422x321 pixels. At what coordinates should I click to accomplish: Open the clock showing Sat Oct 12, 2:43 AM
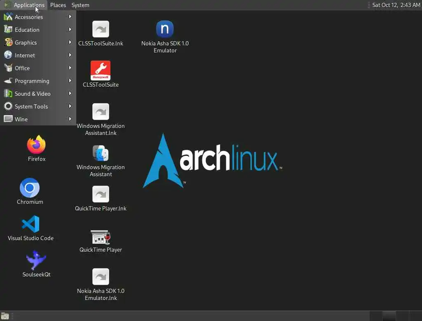(x=396, y=5)
